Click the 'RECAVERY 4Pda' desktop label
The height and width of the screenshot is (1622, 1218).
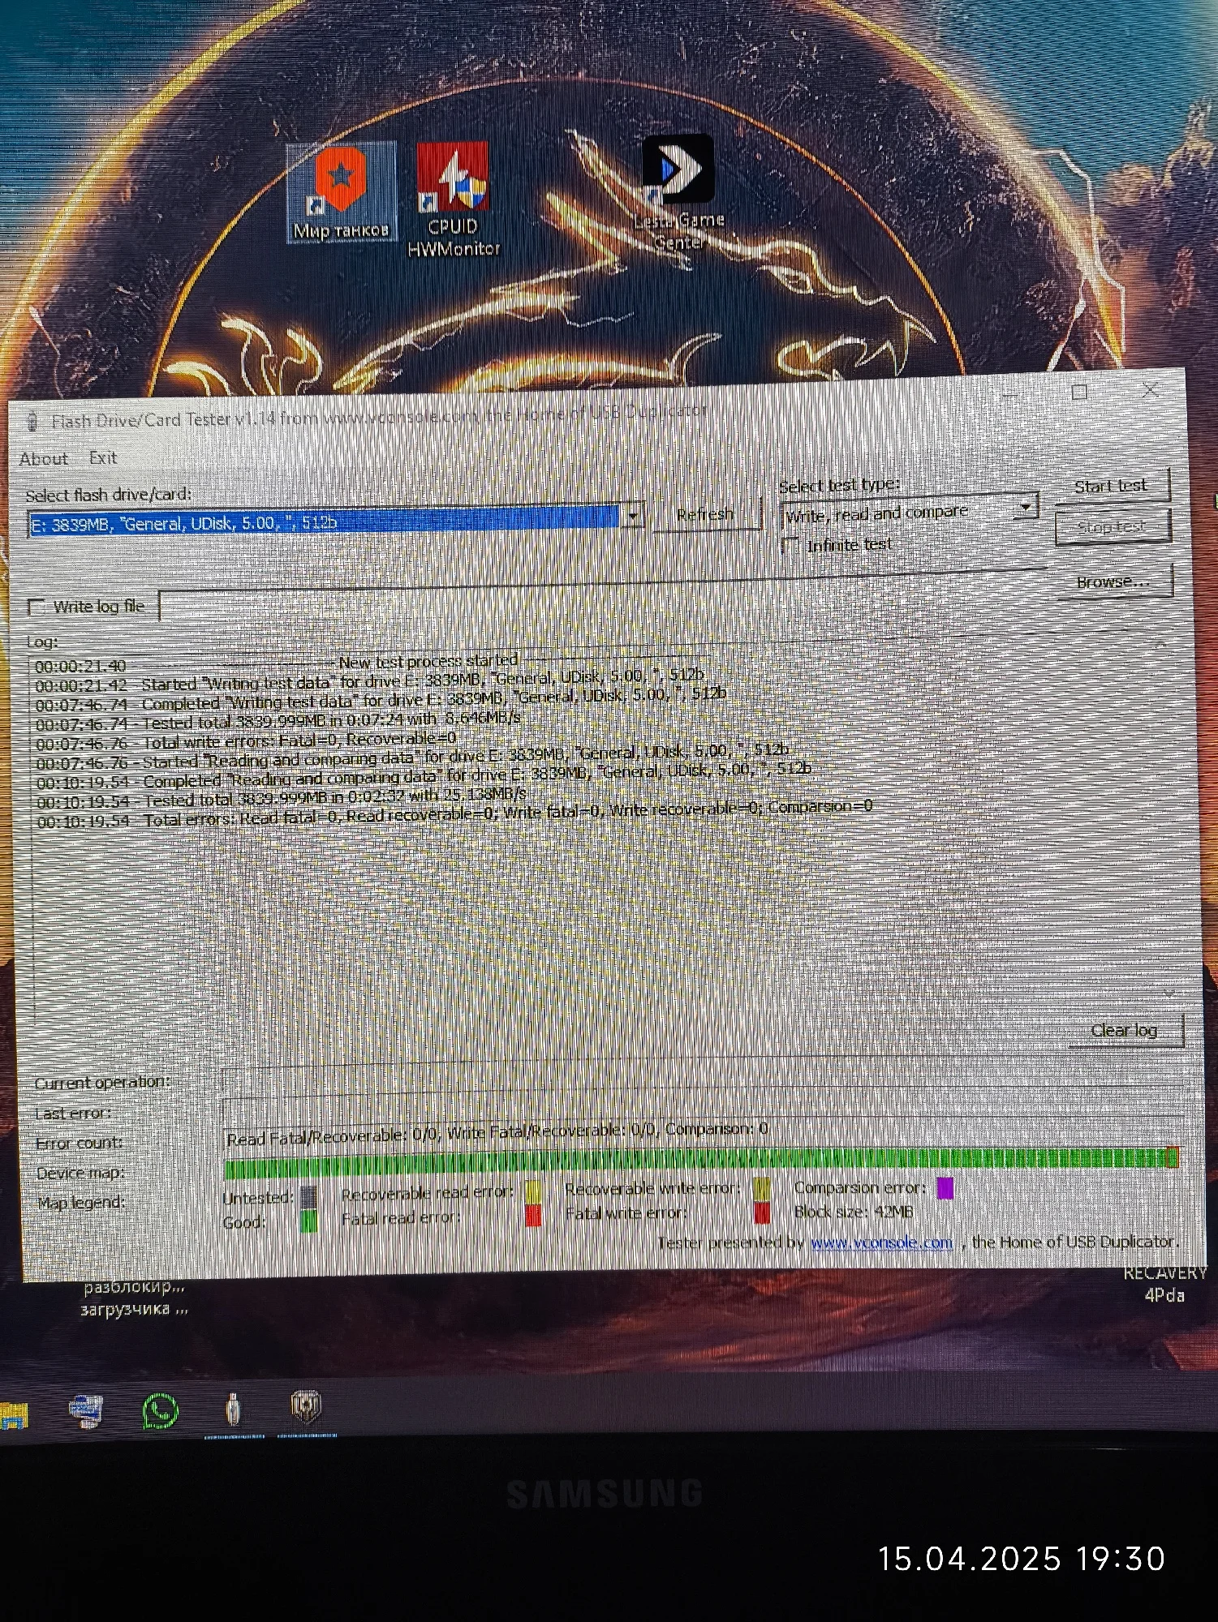(x=1165, y=1284)
